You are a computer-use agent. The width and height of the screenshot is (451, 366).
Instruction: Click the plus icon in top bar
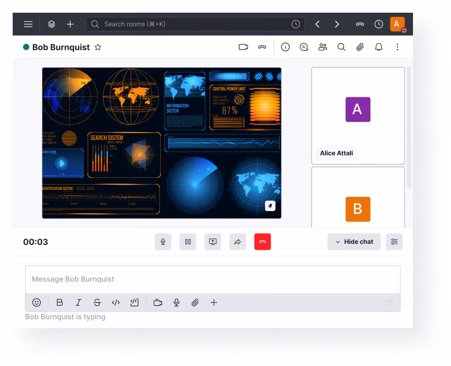[x=70, y=24]
